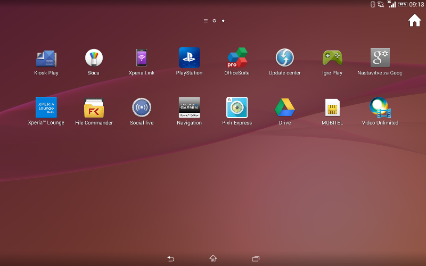Open the MOBITEL SIM app
This screenshot has height=266, width=426.
(x=332, y=107)
